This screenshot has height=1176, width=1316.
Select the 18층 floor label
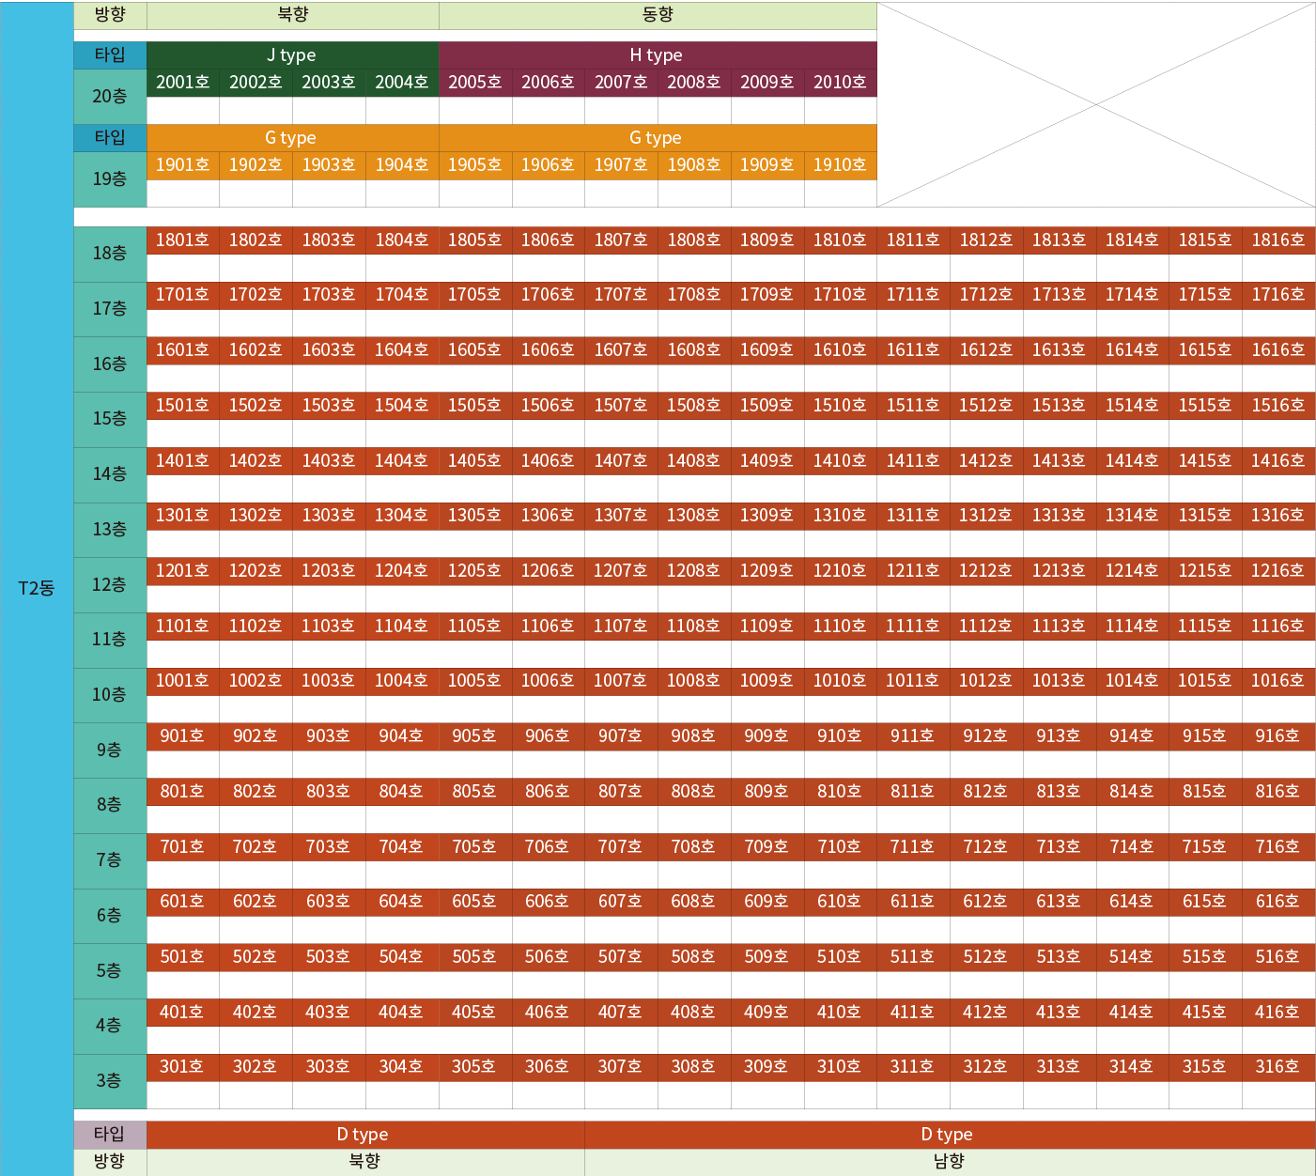[x=110, y=254]
